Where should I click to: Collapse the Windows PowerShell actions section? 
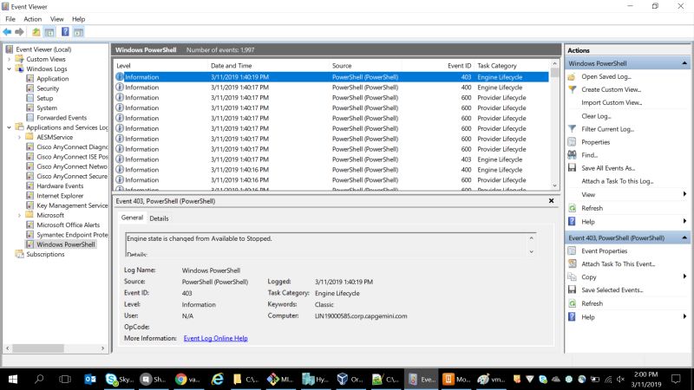684,63
